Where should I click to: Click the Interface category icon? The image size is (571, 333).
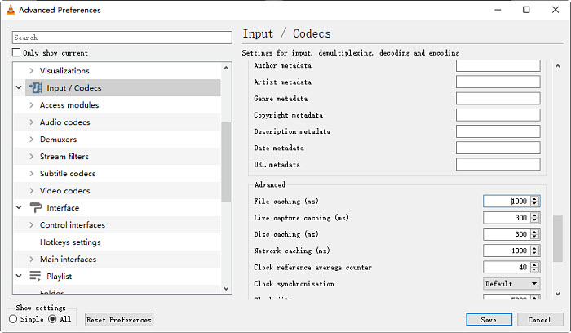click(35, 208)
